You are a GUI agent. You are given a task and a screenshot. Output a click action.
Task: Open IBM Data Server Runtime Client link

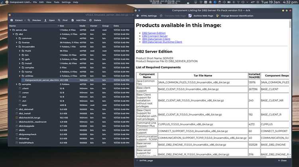[x=162, y=42]
